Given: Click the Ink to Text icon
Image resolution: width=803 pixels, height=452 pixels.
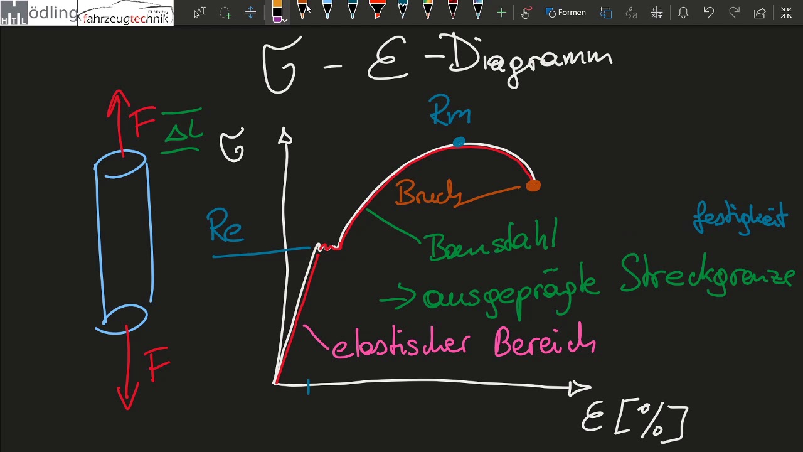Looking at the screenshot, I should [x=632, y=13].
